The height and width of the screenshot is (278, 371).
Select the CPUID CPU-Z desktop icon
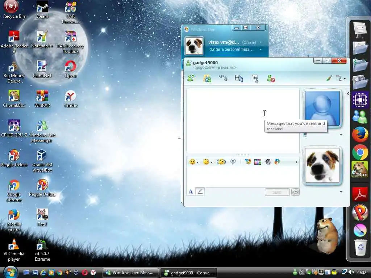[14, 129]
